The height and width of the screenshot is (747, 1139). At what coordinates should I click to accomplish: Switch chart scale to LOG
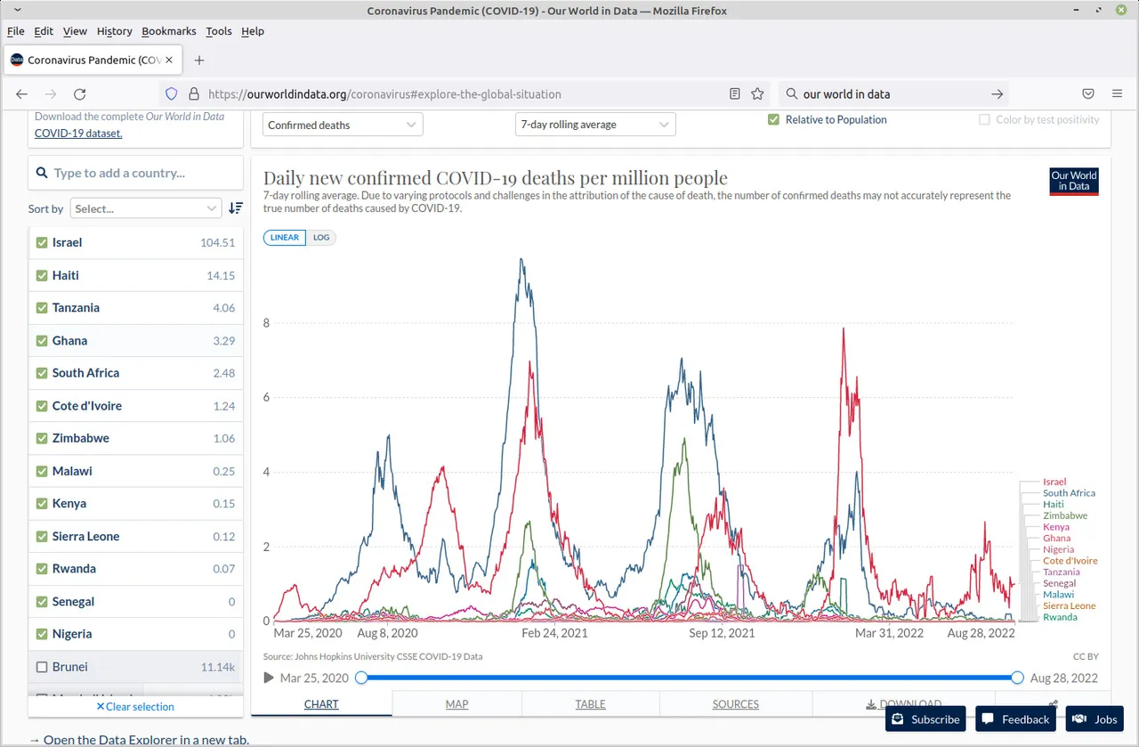pos(321,238)
